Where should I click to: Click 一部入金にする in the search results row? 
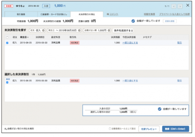pyautogui.click(x=130, y=43)
